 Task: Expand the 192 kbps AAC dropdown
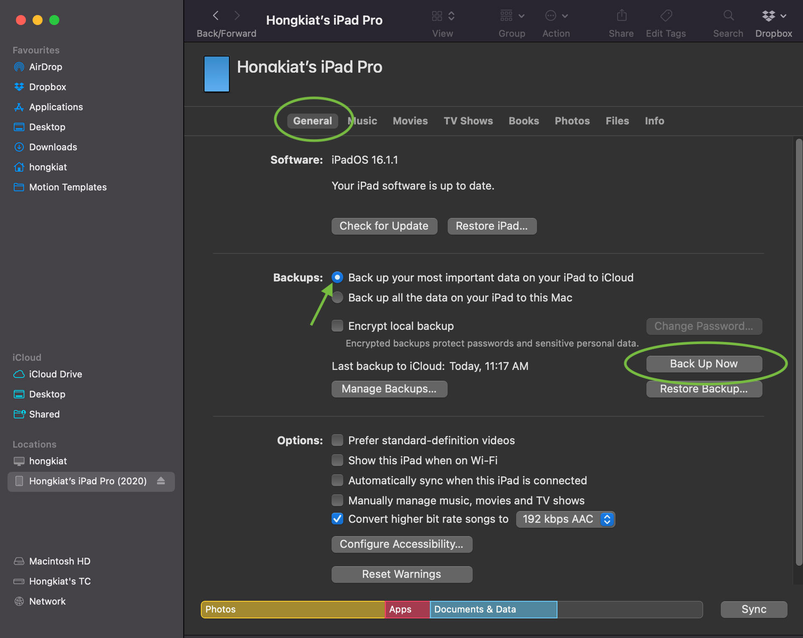tap(605, 519)
